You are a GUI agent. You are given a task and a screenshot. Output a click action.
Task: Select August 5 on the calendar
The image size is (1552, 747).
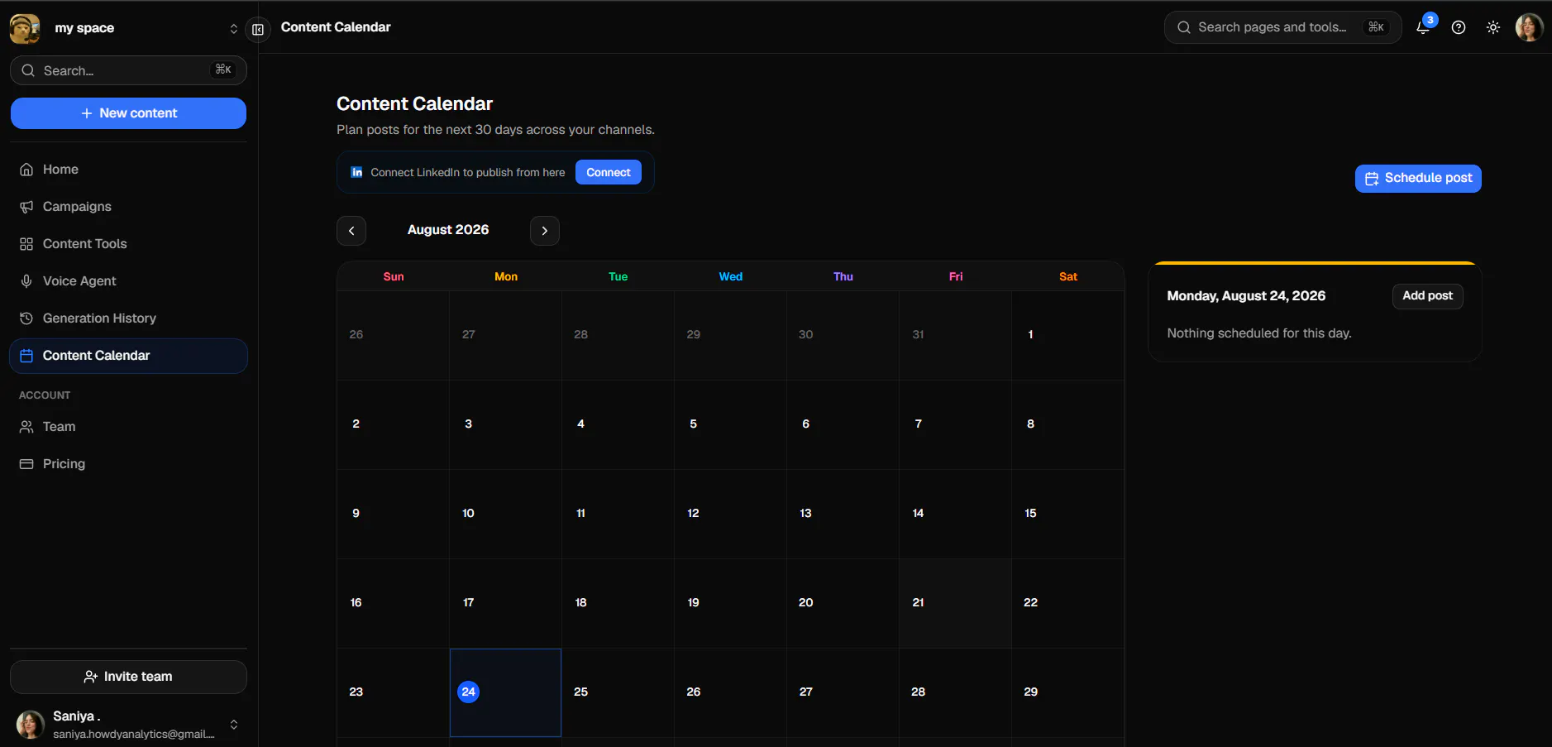[x=730, y=424]
